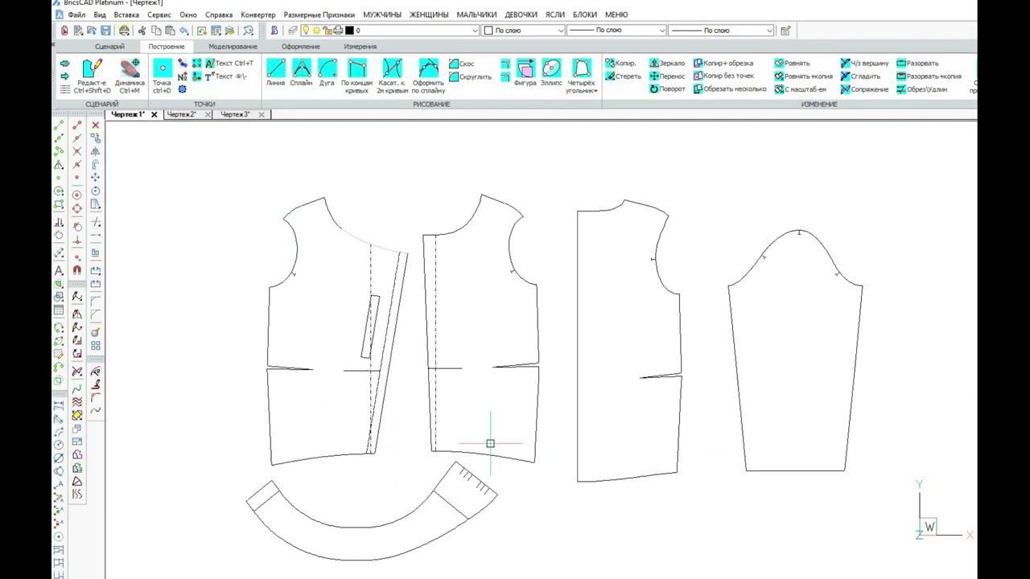The height and width of the screenshot is (579, 1030).
Task: Apply the Скруглить (fillet) tool
Action: tap(471, 77)
